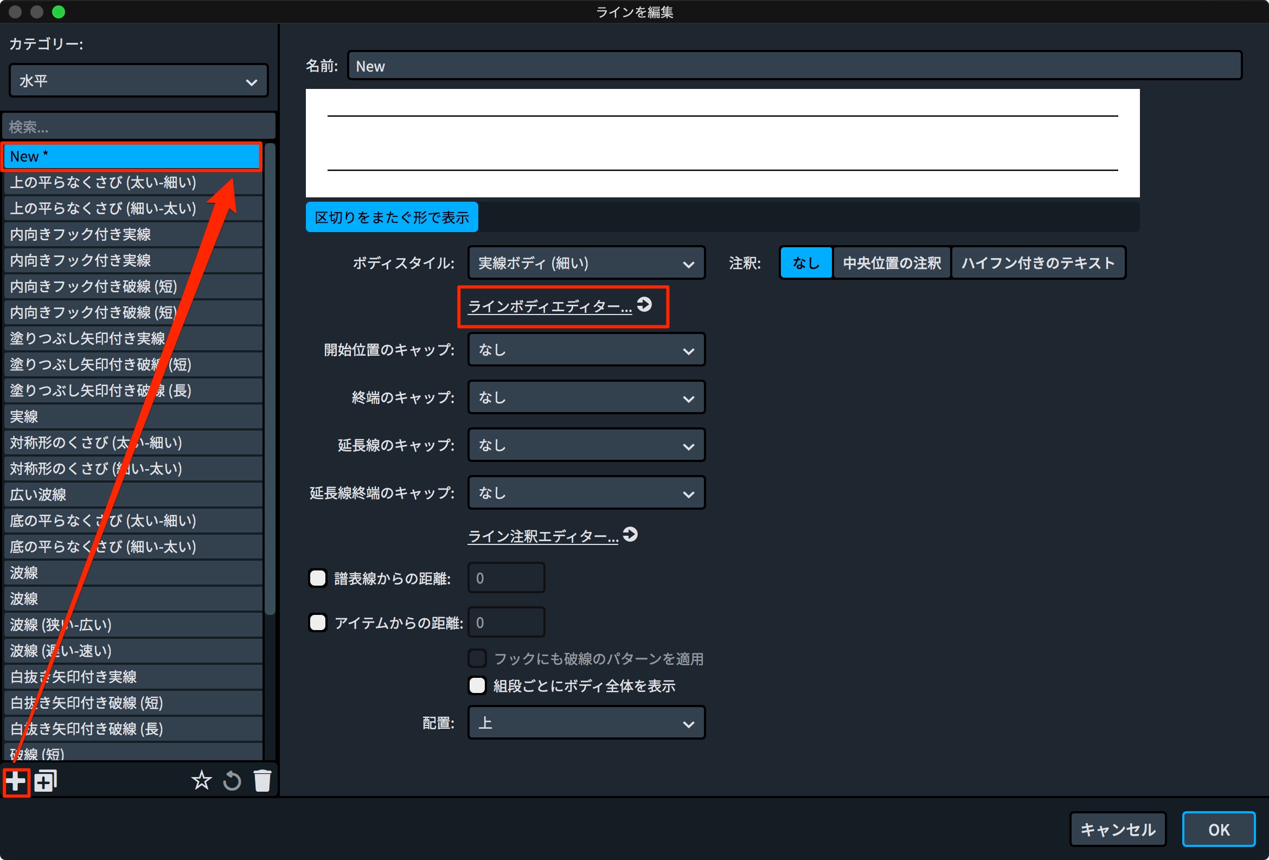Click the line list vertical scrollbar

[x=270, y=380]
